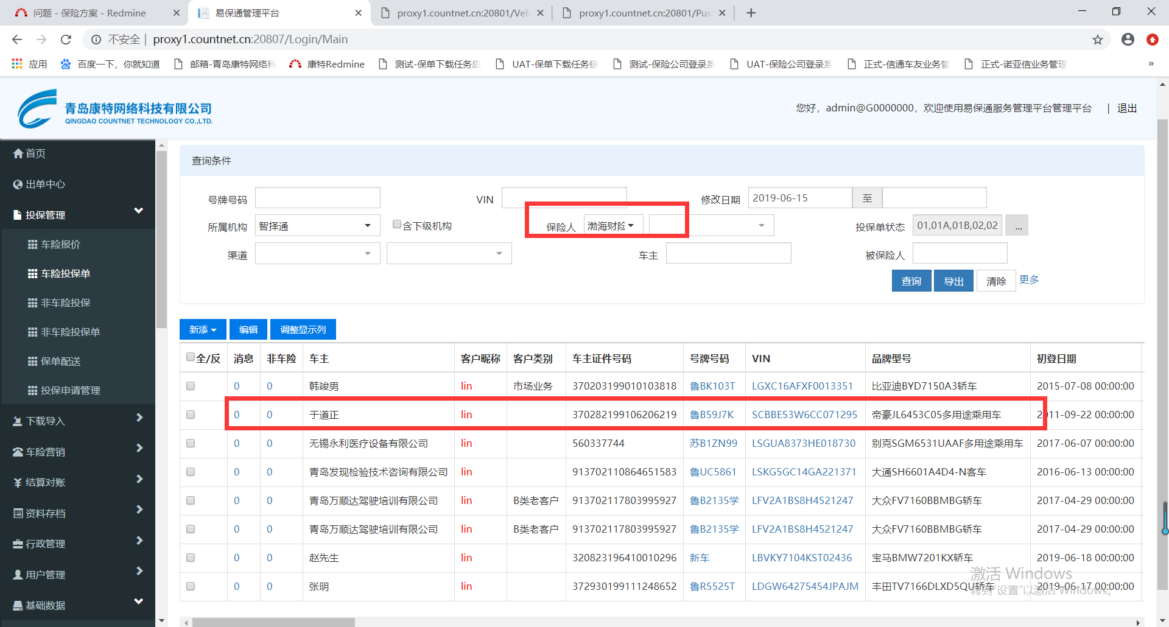The image size is (1169, 627).
Task: Click the home icon beside 首页
Action: (18, 153)
